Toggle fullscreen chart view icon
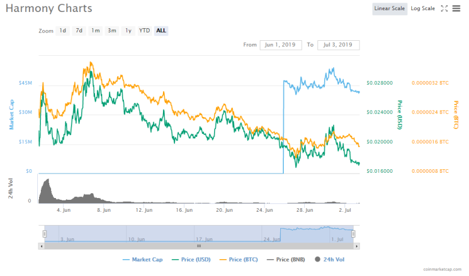 pyautogui.click(x=444, y=8)
